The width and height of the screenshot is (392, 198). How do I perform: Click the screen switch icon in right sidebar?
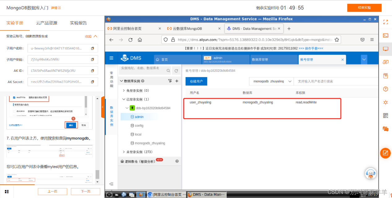[386, 62]
